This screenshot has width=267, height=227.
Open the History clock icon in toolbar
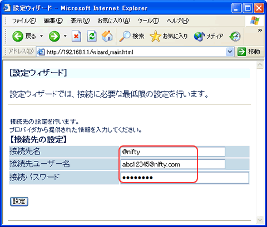coord(235,36)
